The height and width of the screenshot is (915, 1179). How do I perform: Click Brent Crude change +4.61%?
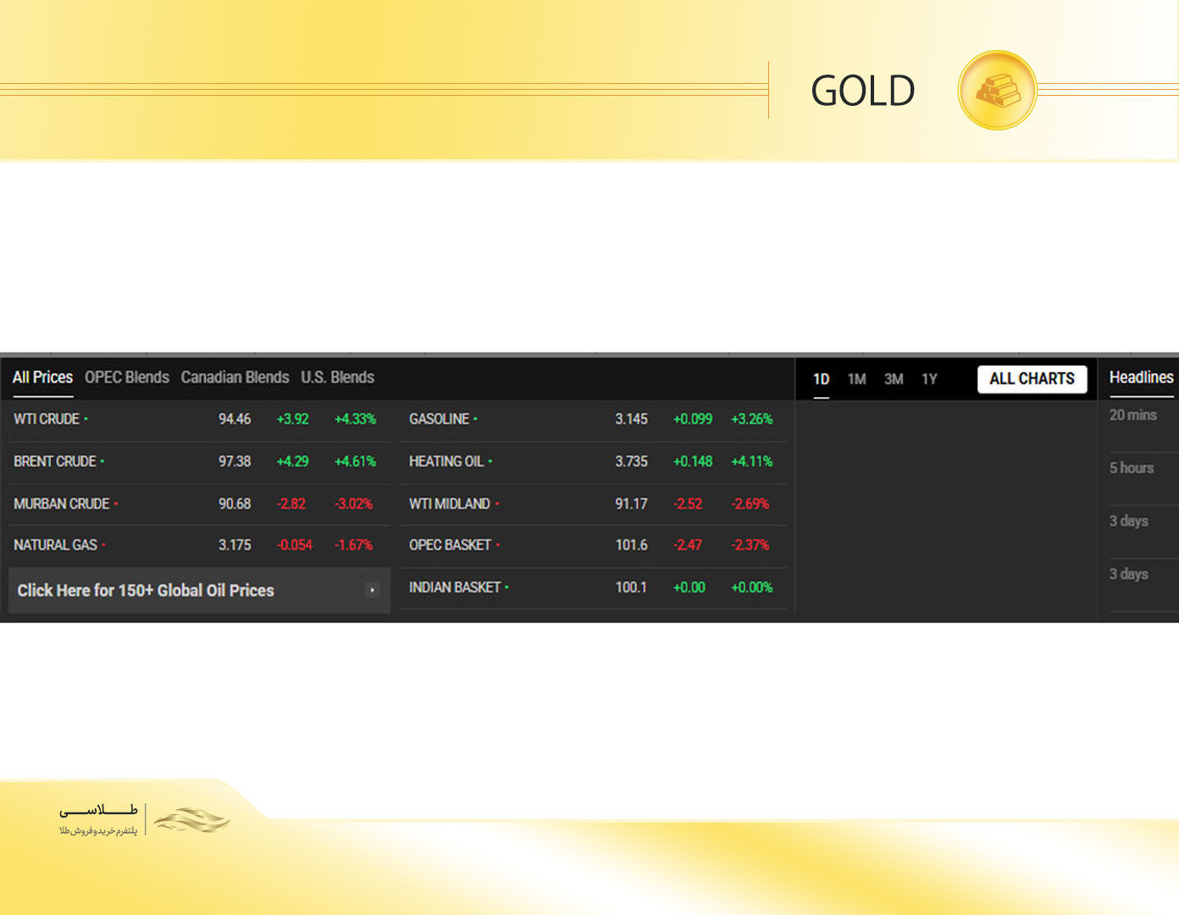(x=355, y=462)
